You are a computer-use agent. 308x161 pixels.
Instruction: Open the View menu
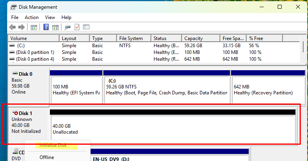coord(50,17)
